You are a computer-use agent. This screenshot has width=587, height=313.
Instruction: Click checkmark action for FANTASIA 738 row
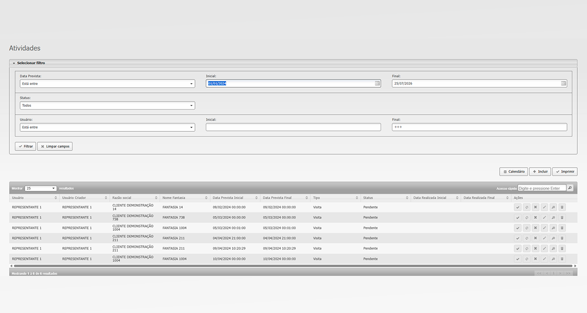[518, 217]
